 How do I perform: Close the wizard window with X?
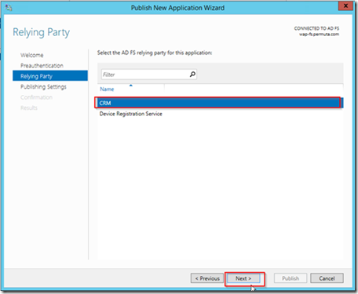[x=345, y=5]
